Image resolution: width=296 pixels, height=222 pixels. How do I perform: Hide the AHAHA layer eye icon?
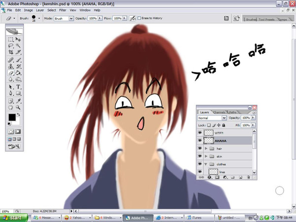click(x=200, y=141)
